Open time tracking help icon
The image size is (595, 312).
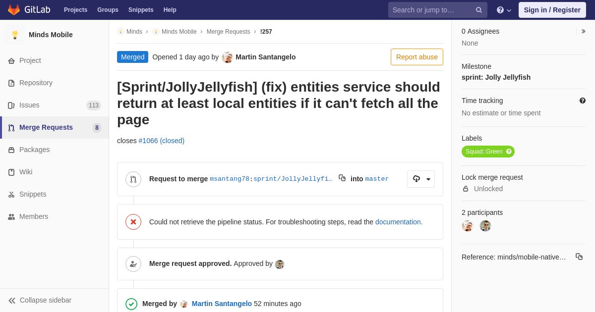583,101
